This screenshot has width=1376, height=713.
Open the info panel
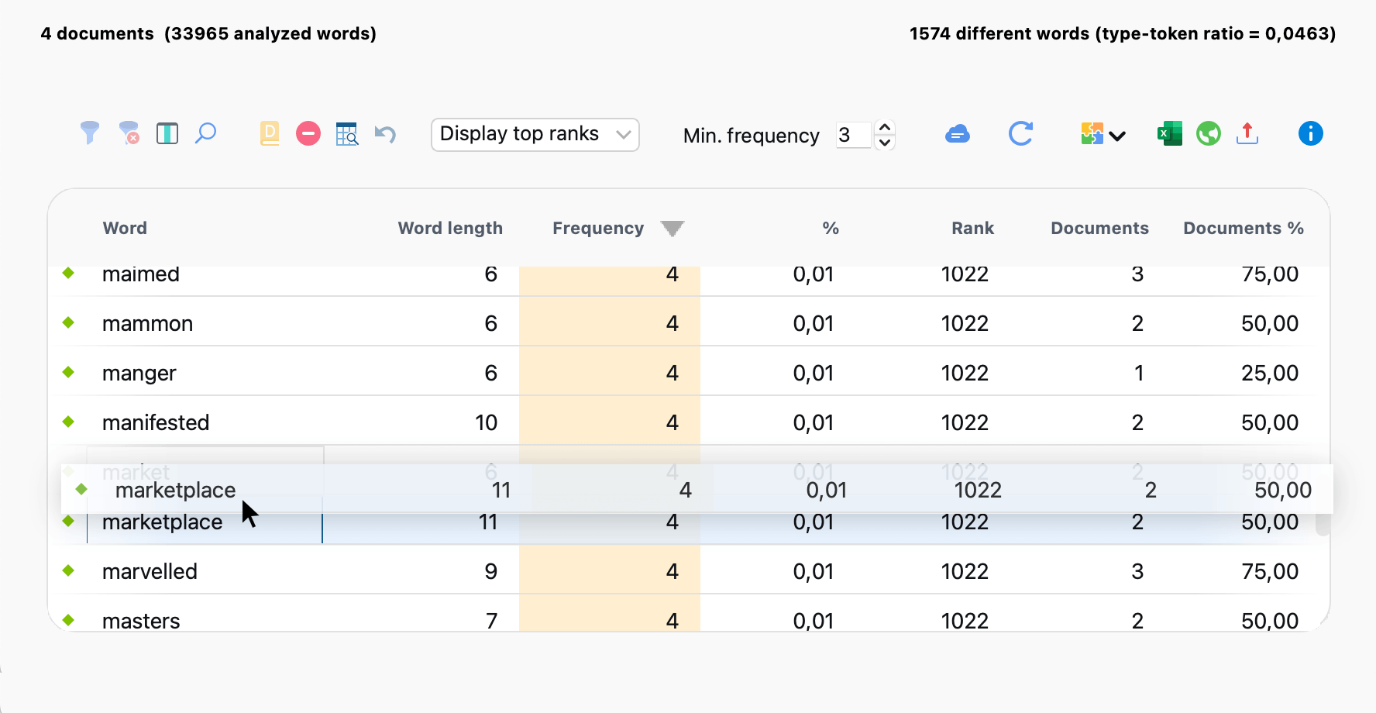1311,133
